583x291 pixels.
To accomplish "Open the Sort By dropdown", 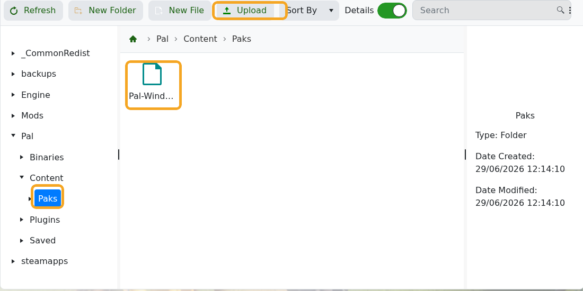I will pyautogui.click(x=310, y=11).
